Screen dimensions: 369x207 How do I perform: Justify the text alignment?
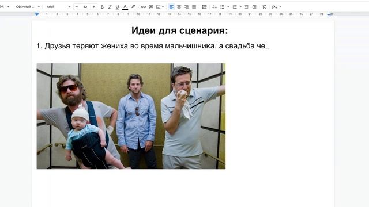tap(194, 7)
